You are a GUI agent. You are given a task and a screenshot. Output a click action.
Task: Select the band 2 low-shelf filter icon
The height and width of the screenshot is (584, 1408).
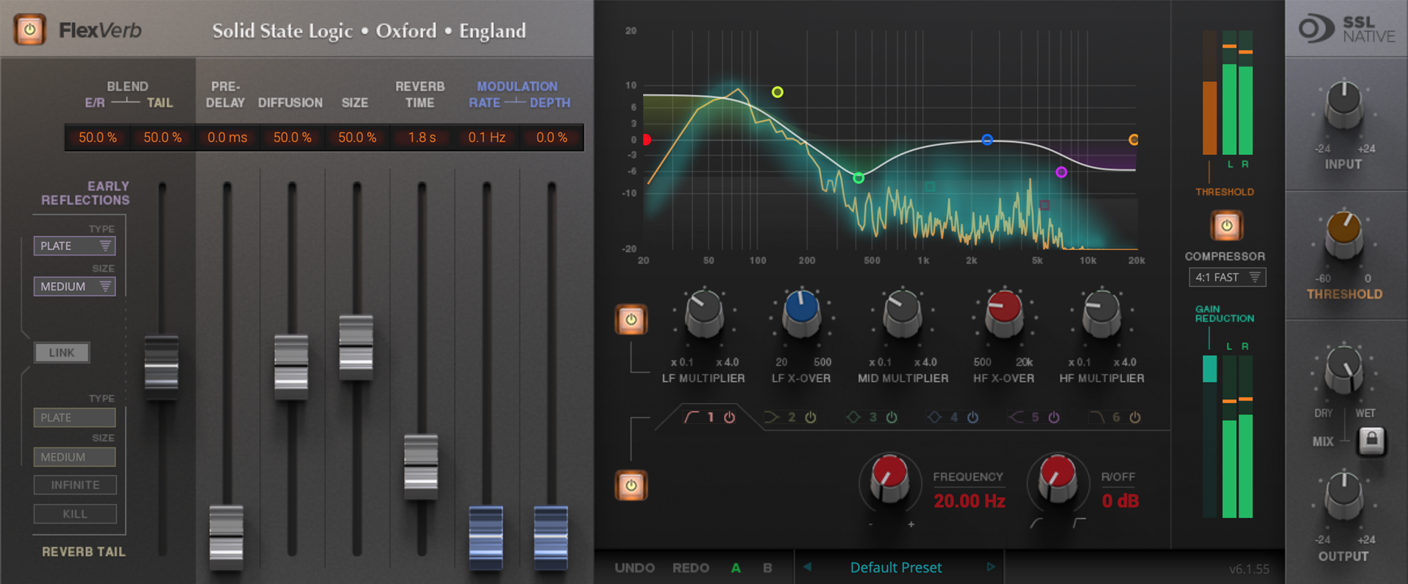tap(772, 417)
